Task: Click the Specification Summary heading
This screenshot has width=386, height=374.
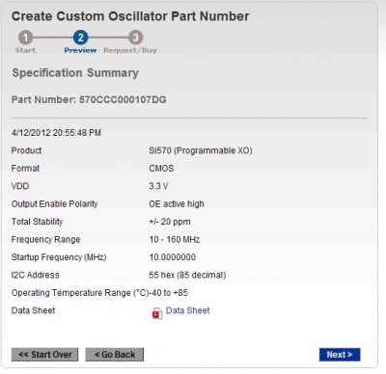Action: pyautogui.click(x=75, y=73)
